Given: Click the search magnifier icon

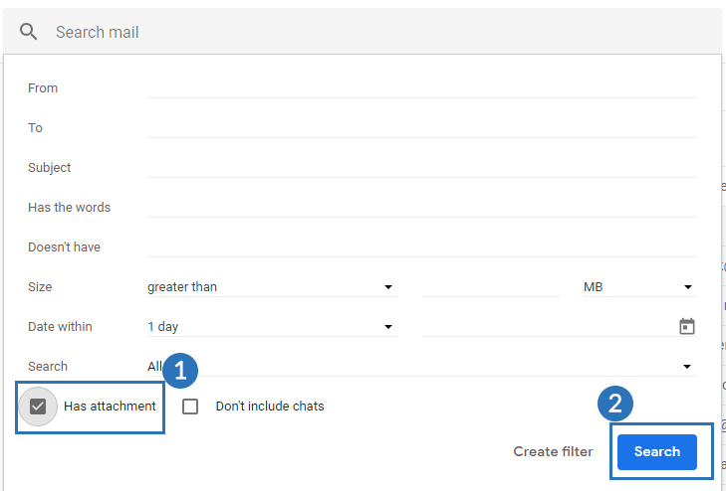Looking at the screenshot, I should [29, 32].
